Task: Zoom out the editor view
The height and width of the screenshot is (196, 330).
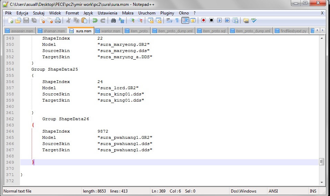Action: [x=140, y=20]
